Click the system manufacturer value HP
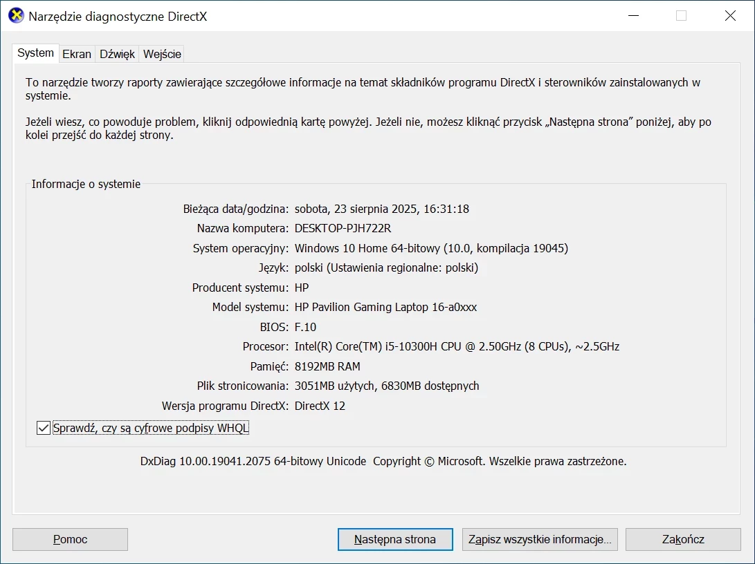This screenshot has width=755, height=564. click(302, 288)
